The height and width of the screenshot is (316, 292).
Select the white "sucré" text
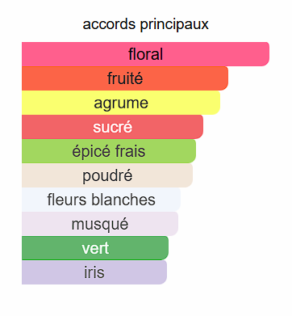[x=113, y=127]
